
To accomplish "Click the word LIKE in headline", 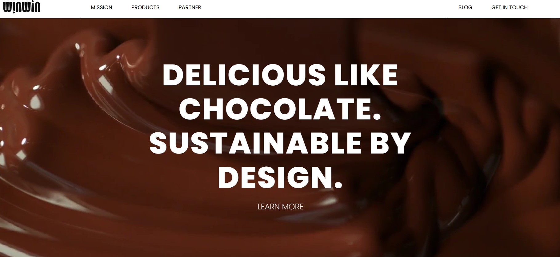I will pos(366,75).
